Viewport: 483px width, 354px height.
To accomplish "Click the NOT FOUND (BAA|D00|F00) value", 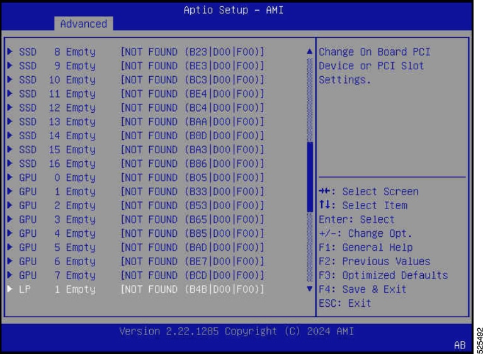I will (193, 122).
